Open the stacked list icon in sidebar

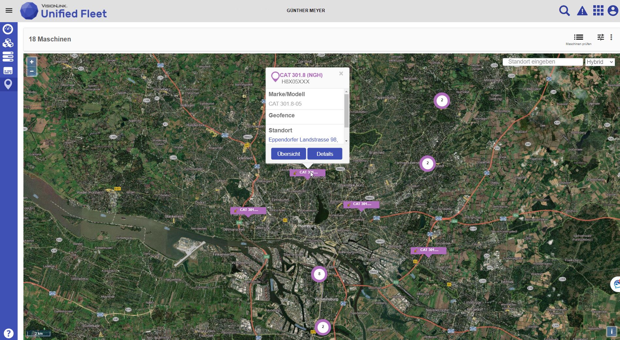tap(8, 57)
